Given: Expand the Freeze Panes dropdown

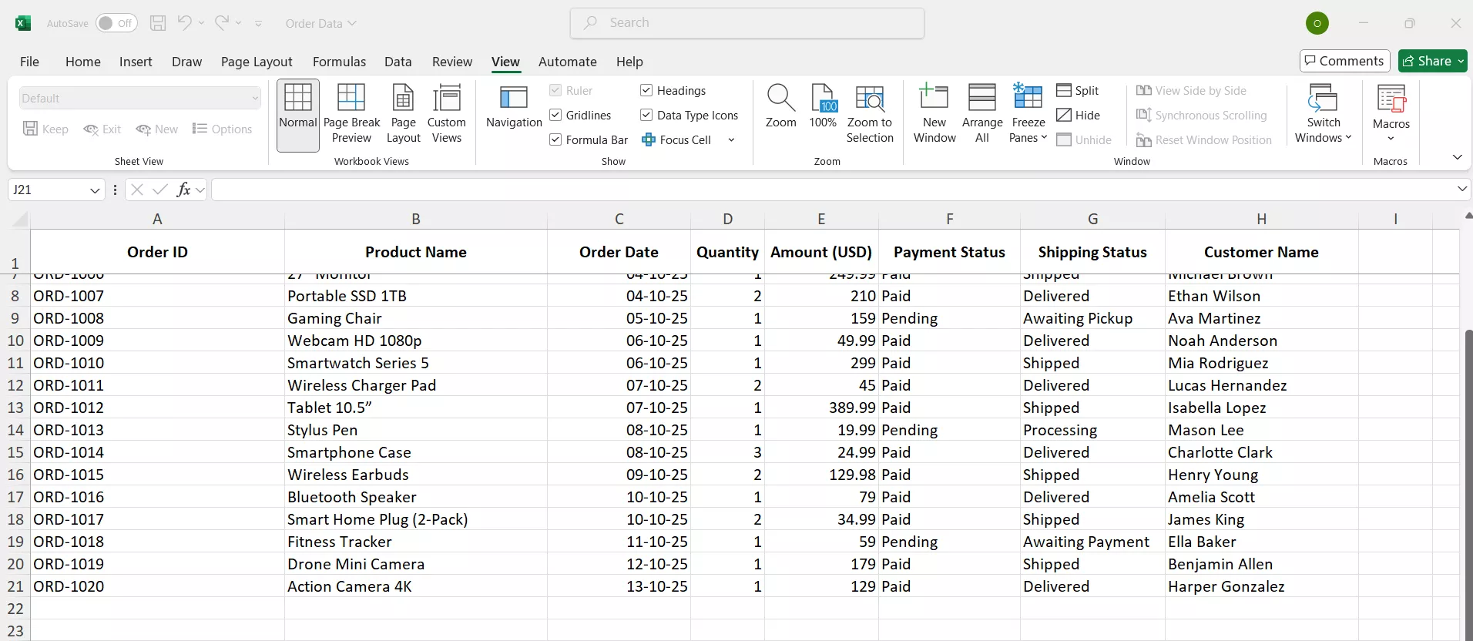Looking at the screenshot, I should 1028,114.
